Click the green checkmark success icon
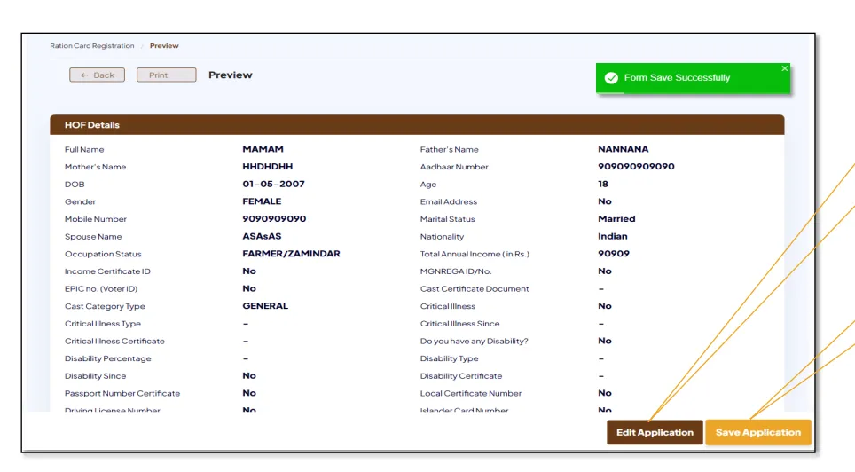 [611, 78]
